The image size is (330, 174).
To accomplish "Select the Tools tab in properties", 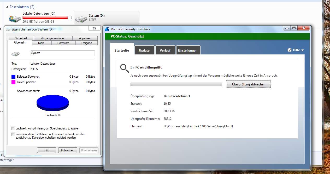I will [x=41, y=43].
